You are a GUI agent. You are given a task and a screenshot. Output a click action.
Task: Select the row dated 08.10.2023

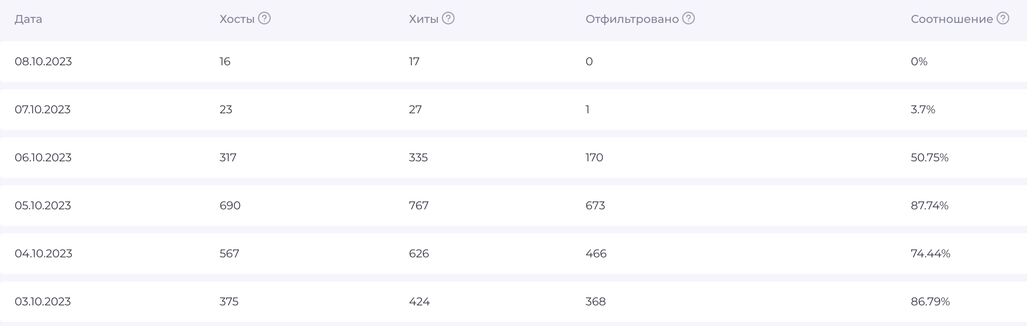pos(514,62)
